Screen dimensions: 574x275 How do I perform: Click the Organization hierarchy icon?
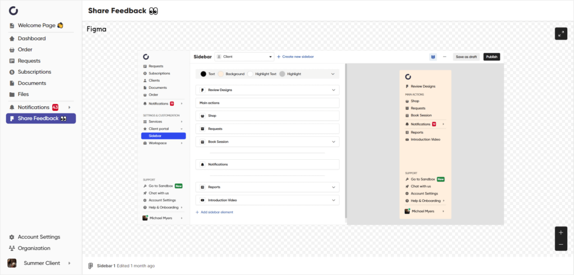point(12,248)
